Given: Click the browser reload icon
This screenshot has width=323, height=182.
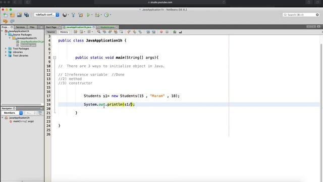Looking at the screenshot, I should (x=224, y=2).
